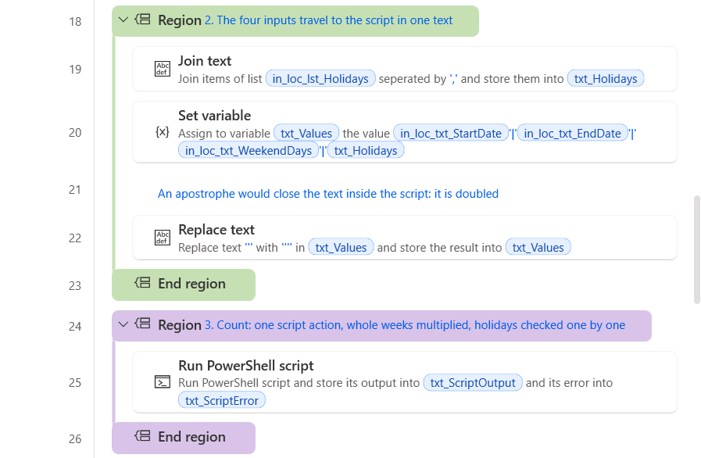Screen dimensions: 701x458
Task: Select the purple End region block
Action: (x=184, y=438)
